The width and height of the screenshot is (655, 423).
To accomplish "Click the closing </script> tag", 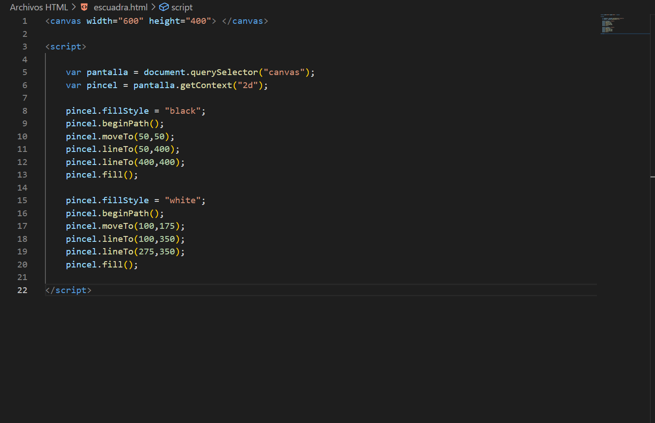I will pos(68,290).
